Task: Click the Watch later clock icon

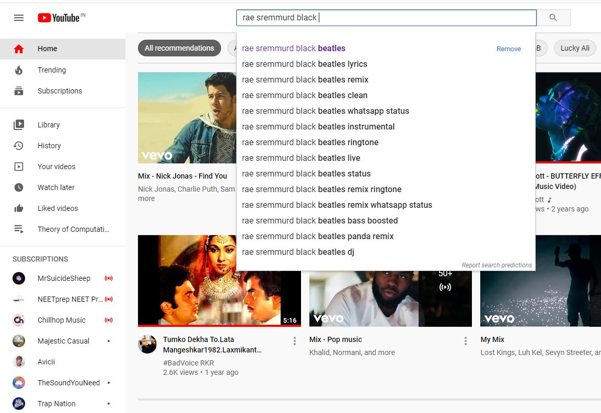Action: pyautogui.click(x=19, y=187)
